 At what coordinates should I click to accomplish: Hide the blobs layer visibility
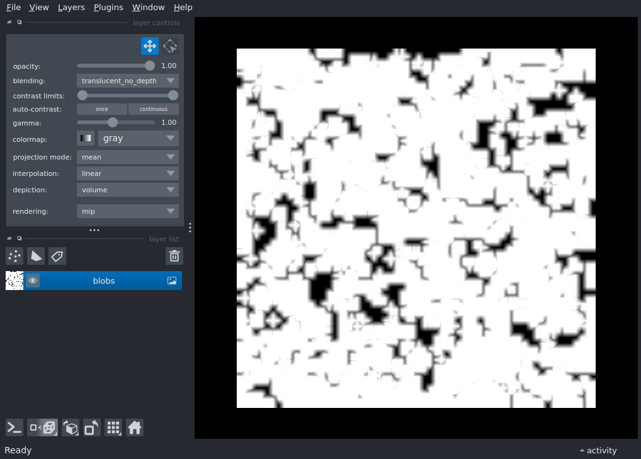coord(32,280)
